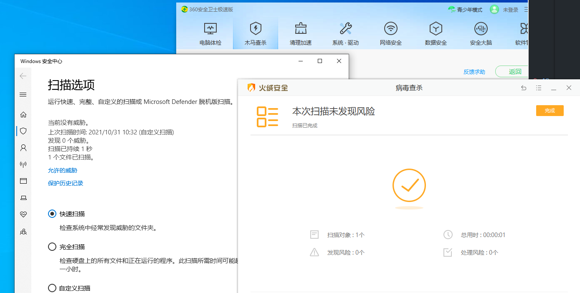This screenshot has height=293, width=580.
Task: Open 网络安全 wifi icon
Action: coord(391,34)
